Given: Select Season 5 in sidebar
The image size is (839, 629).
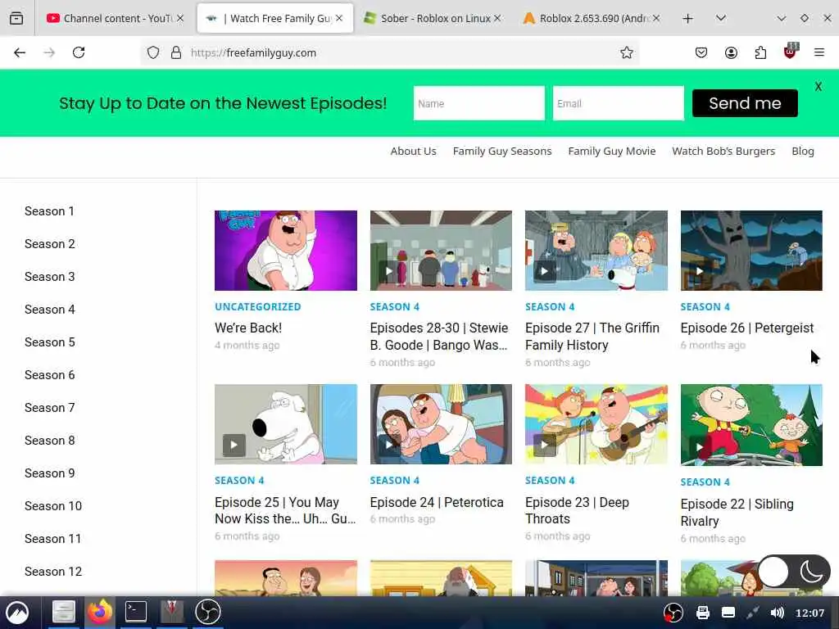Looking at the screenshot, I should [50, 342].
